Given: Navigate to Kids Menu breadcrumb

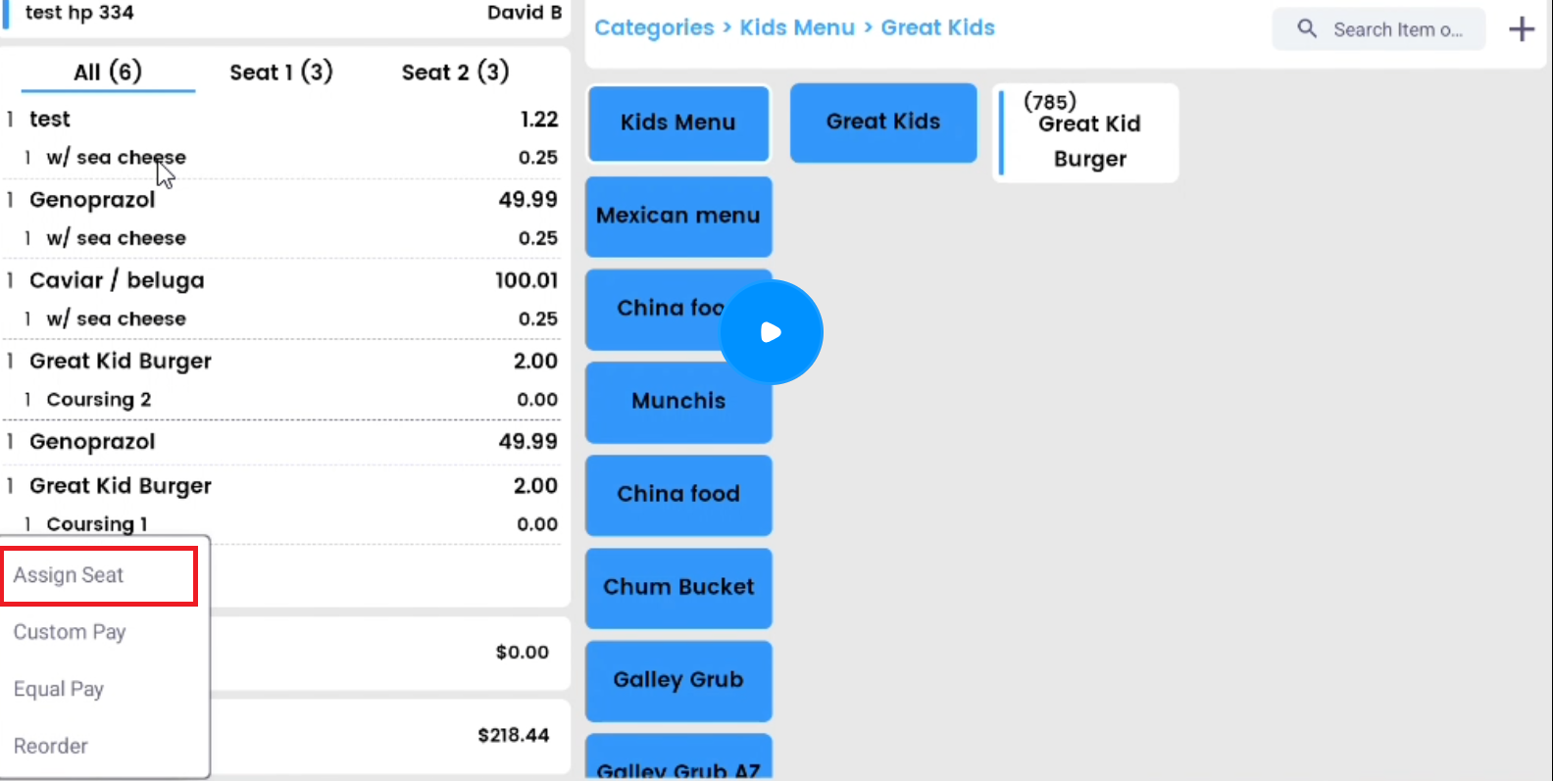Looking at the screenshot, I should (797, 27).
